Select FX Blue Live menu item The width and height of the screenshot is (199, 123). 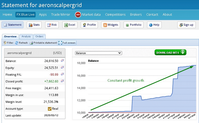point(26,15)
